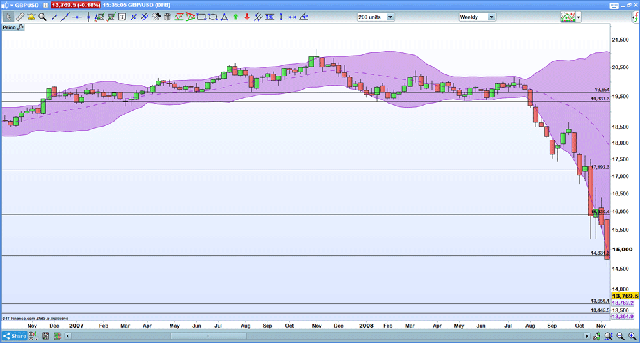Click the purple 13,762.2 band value label
Viewport: 640px width, 343px height.
tap(623, 303)
